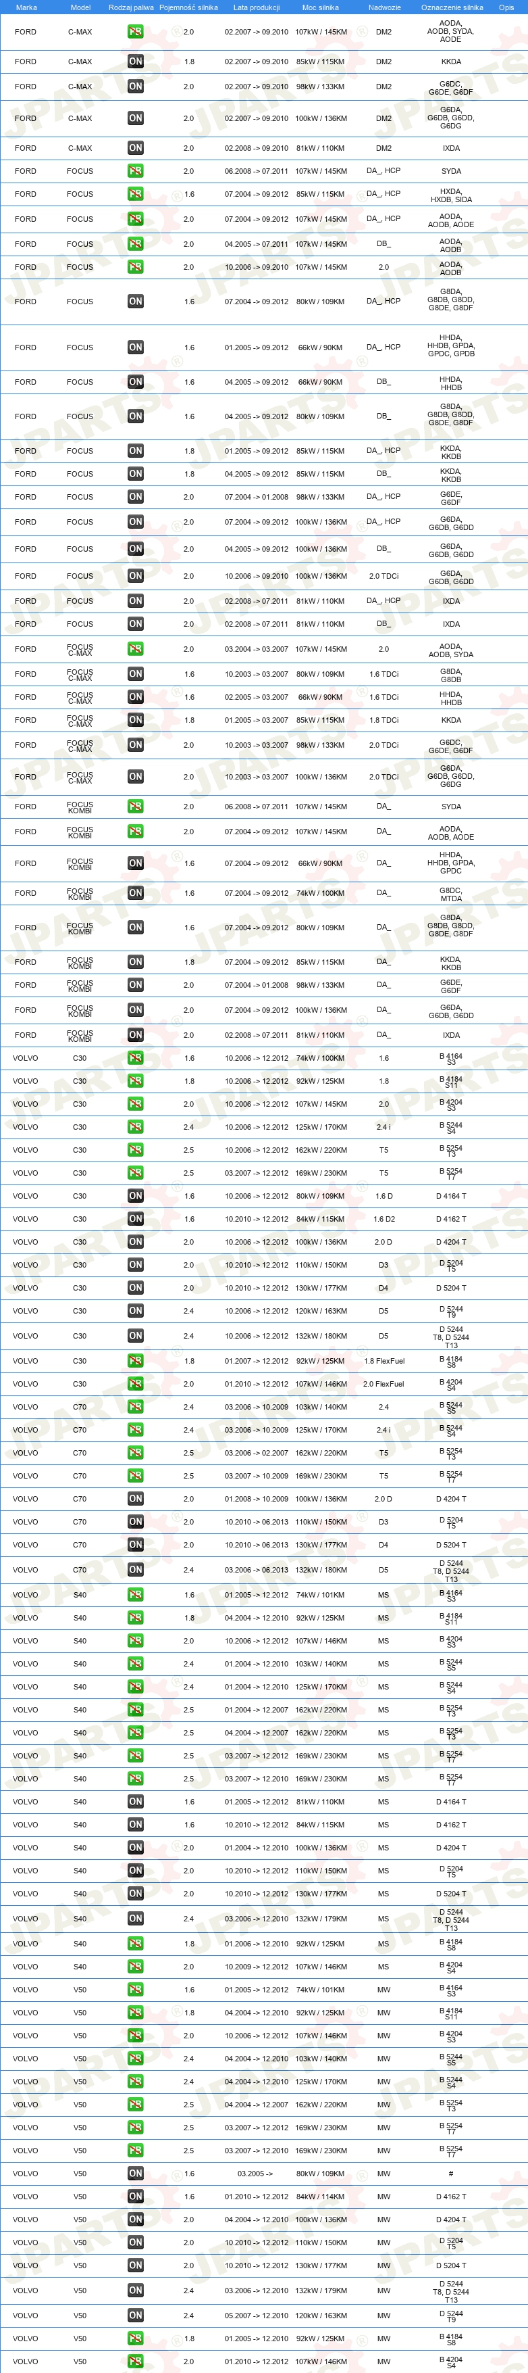The image size is (528, 2373).
Task: Click ON icon in C-MAX 98kW / 133KM DM2 row
Action: [x=135, y=87]
